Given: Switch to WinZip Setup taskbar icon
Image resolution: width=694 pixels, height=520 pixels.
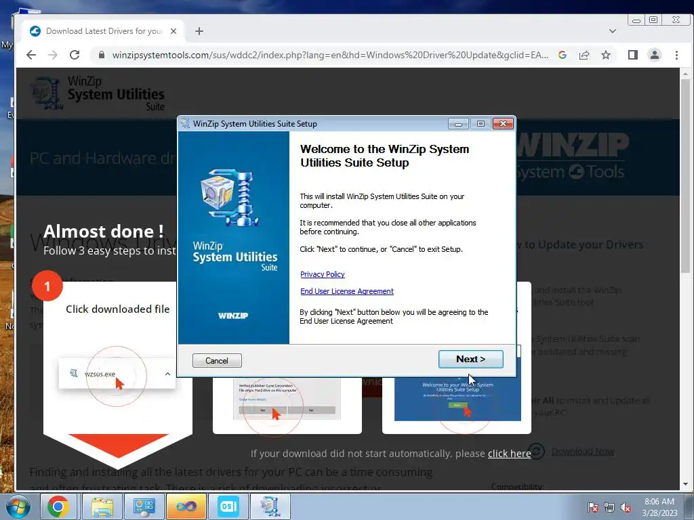Looking at the screenshot, I should tap(270, 506).
